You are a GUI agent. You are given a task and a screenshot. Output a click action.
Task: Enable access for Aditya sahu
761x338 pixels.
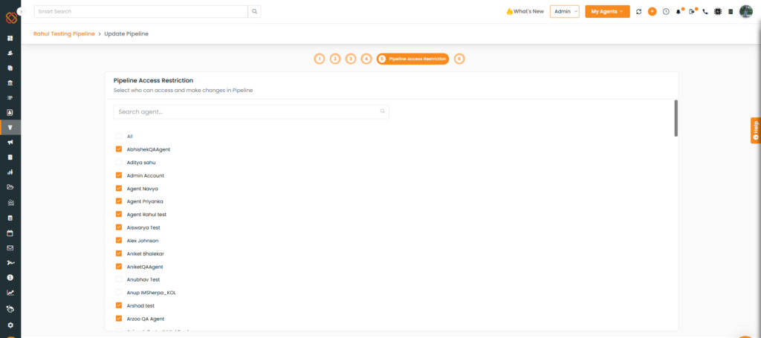(118, 162)
